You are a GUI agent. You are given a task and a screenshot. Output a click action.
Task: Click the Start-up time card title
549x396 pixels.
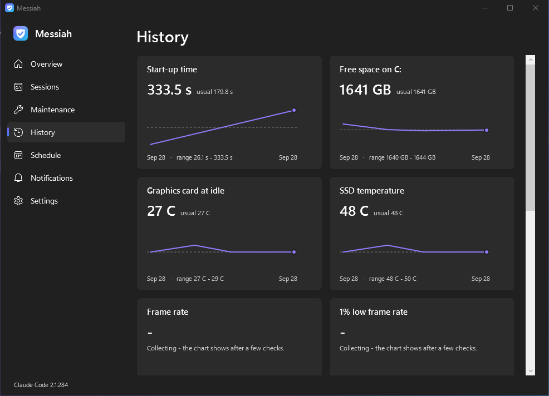(172, 70)
